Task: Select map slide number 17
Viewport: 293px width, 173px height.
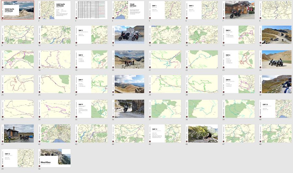Action: point(18,60)
